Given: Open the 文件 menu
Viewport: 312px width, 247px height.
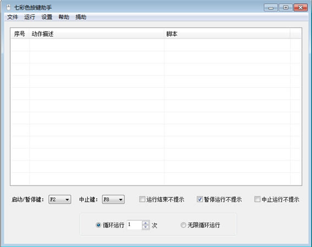Looking at the screenshot, I should (x=13, y=17).
